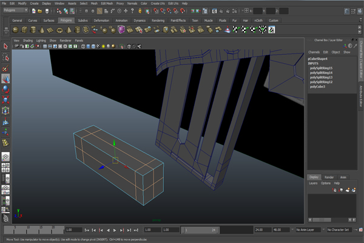This screenshot has height=243, width=364.
Task: Switch to single perspective view layout
Action: click(x=5, y=157)
